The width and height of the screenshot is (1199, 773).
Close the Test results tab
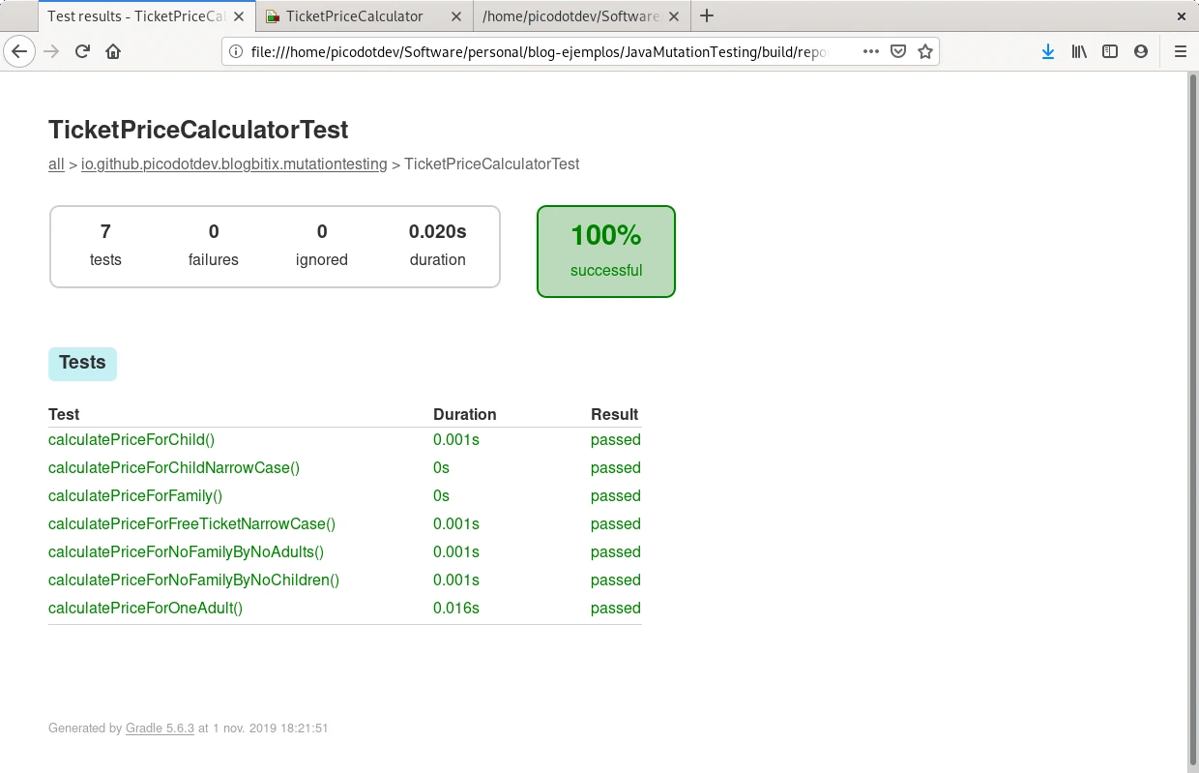click(x=239, y=16)
